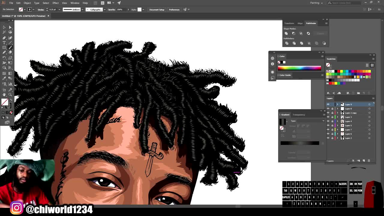Click Minus Front shape mode icon
This screenshot has width=384, height=216.
(x=293, y=33)
